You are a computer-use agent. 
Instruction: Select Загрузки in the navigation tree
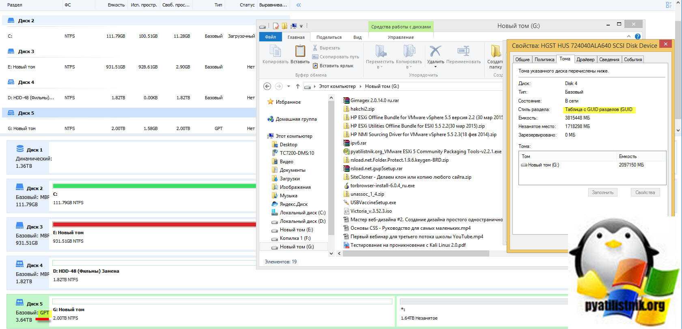click(x=289, y=179)
